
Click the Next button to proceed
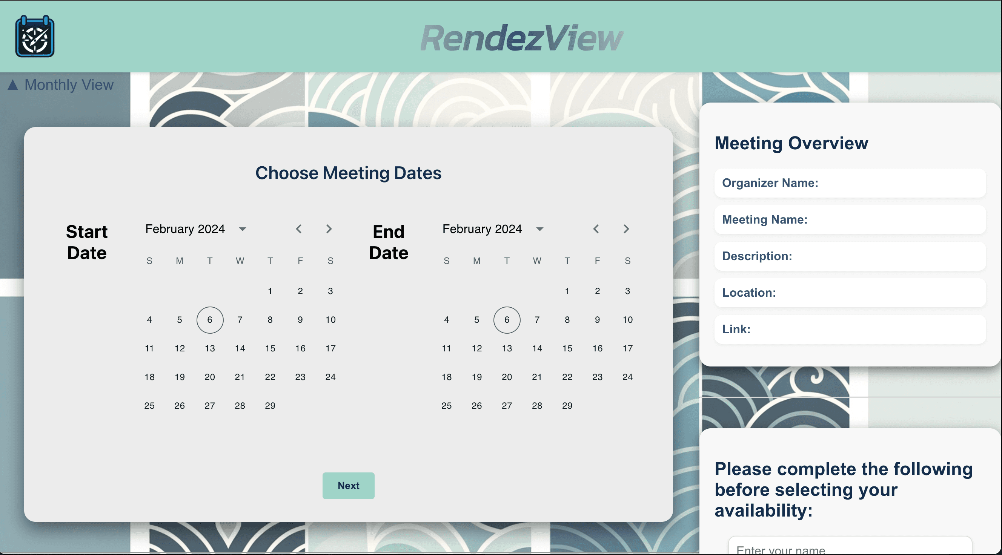pyautogui.click(x=349, y=485)
